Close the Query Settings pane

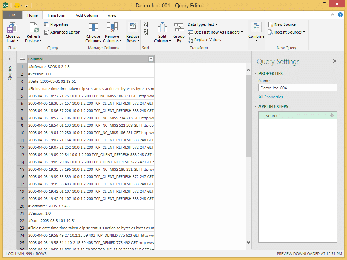334,61
